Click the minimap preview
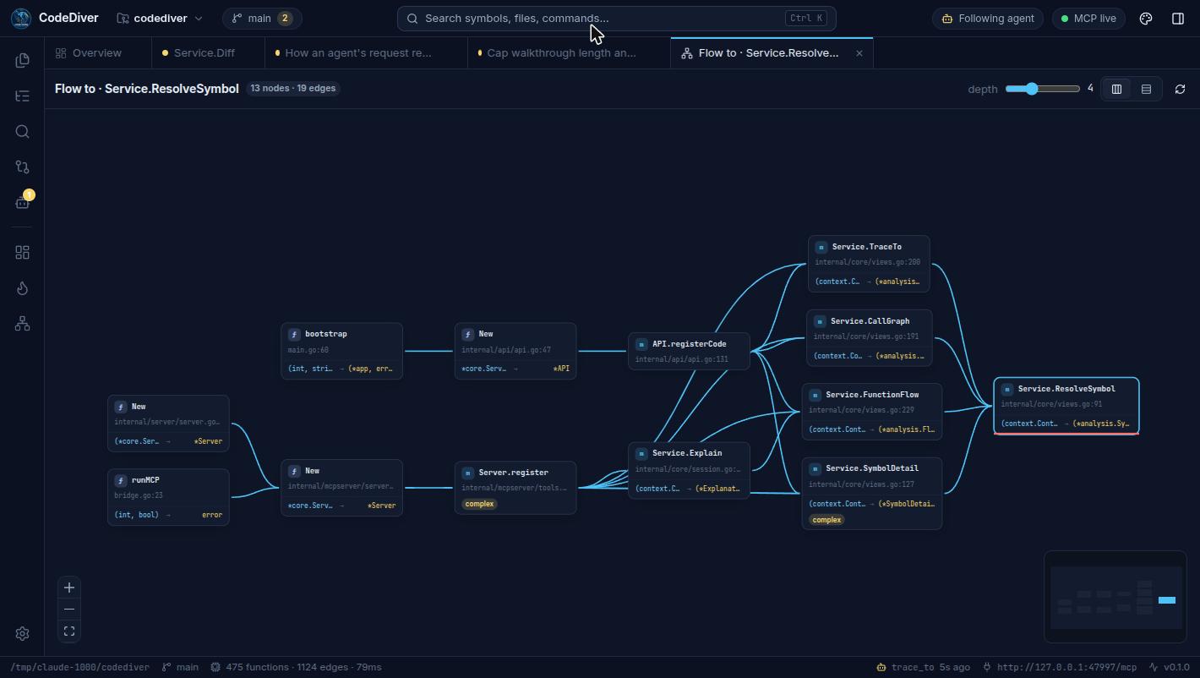The width and height of the screenshot is (1200, 678). click(1115, 597)
